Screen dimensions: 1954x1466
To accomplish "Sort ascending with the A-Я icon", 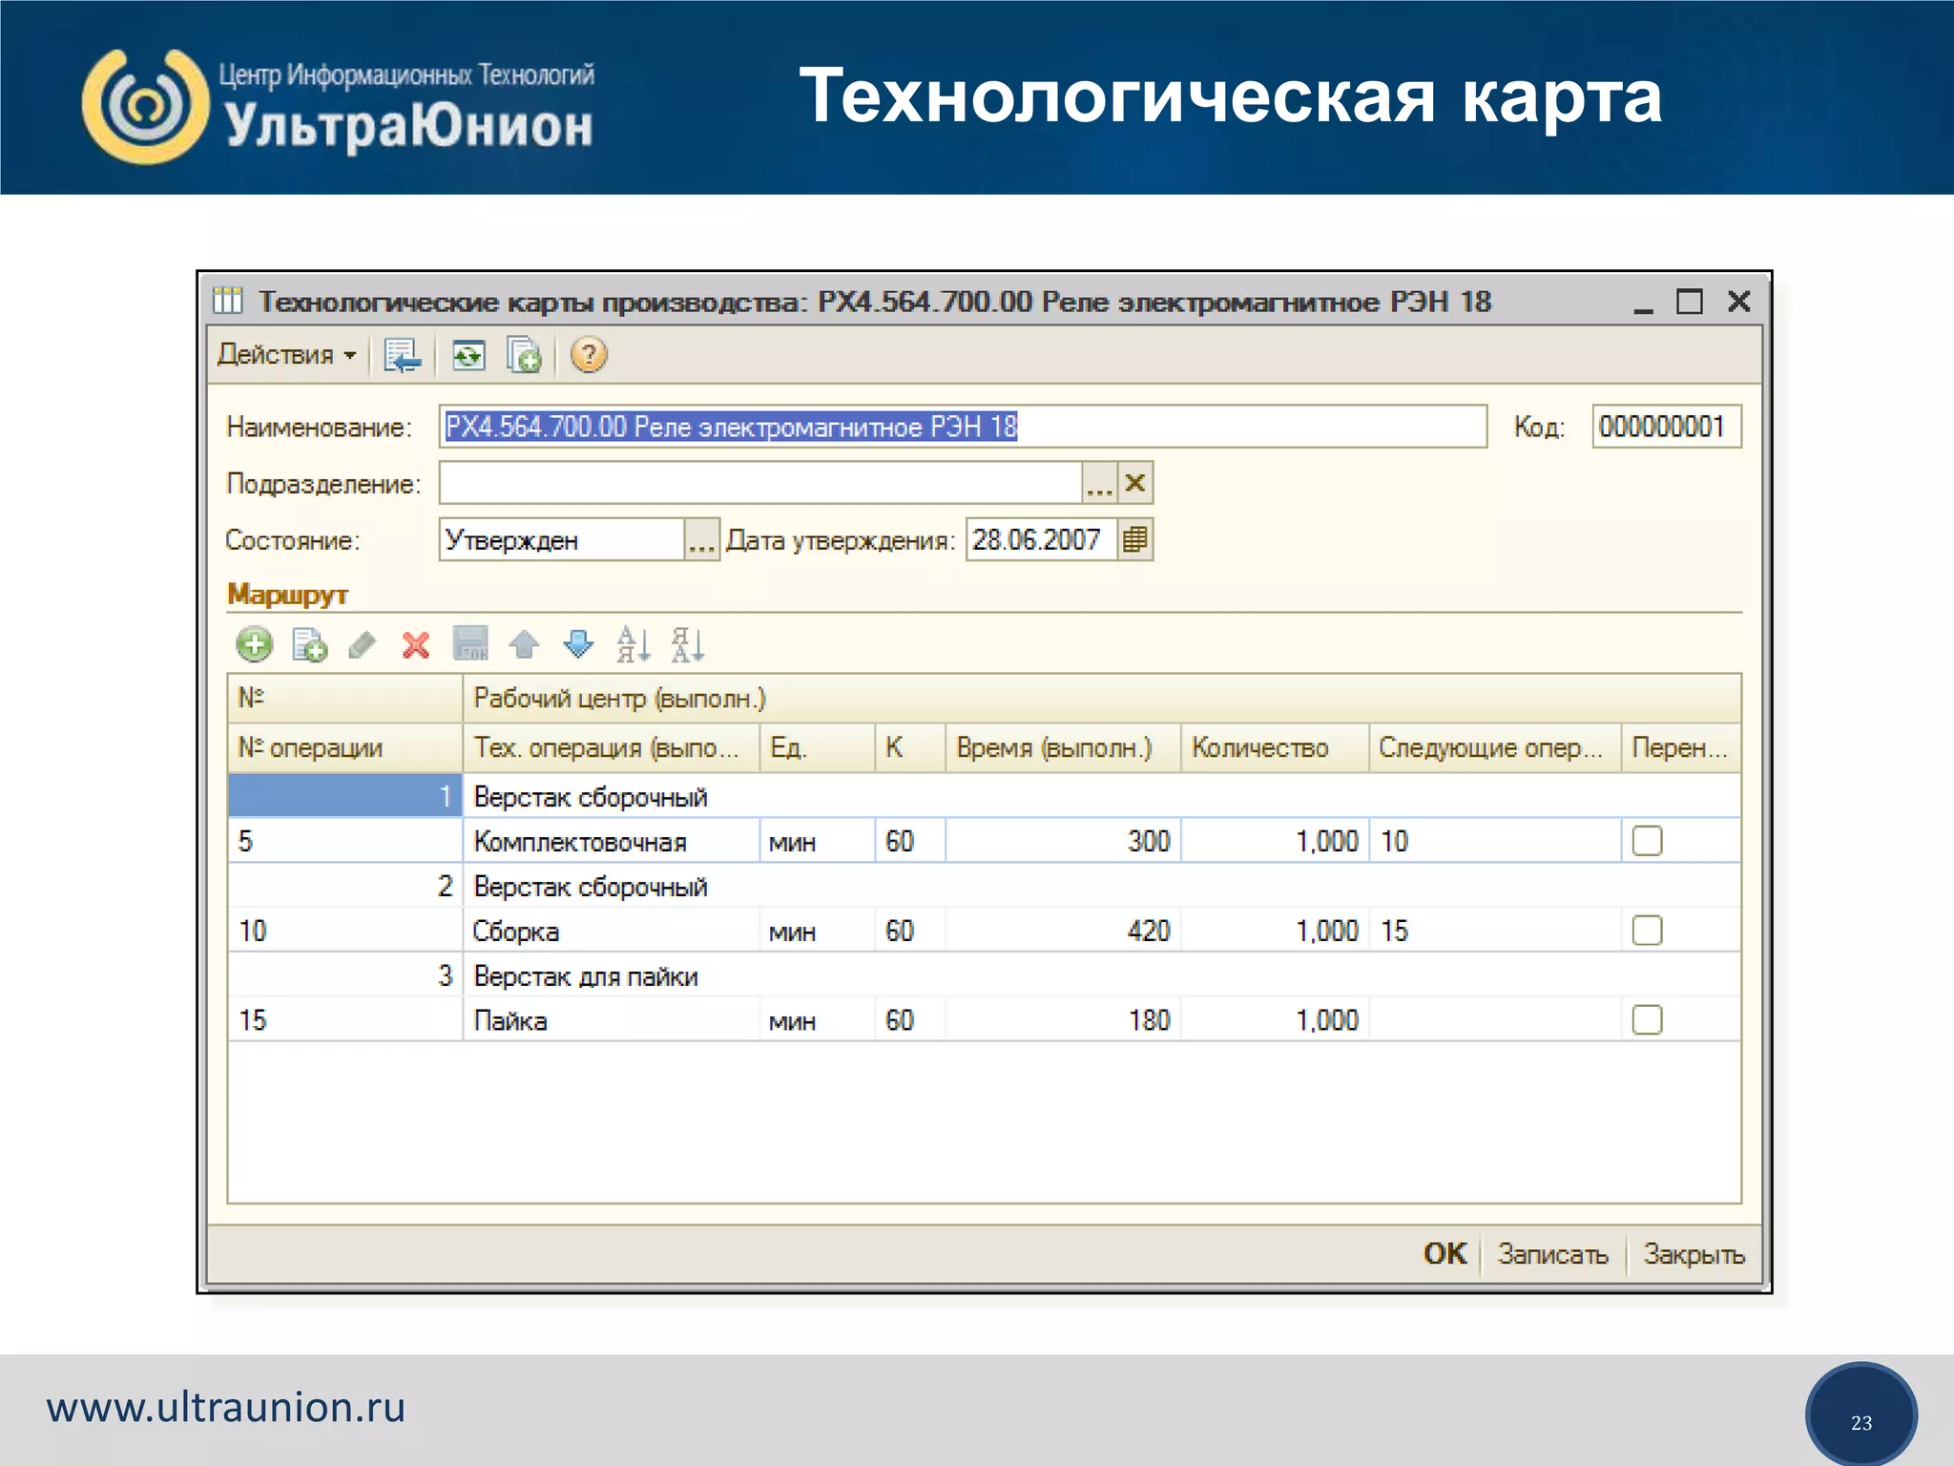I will (x=633, y=645).
